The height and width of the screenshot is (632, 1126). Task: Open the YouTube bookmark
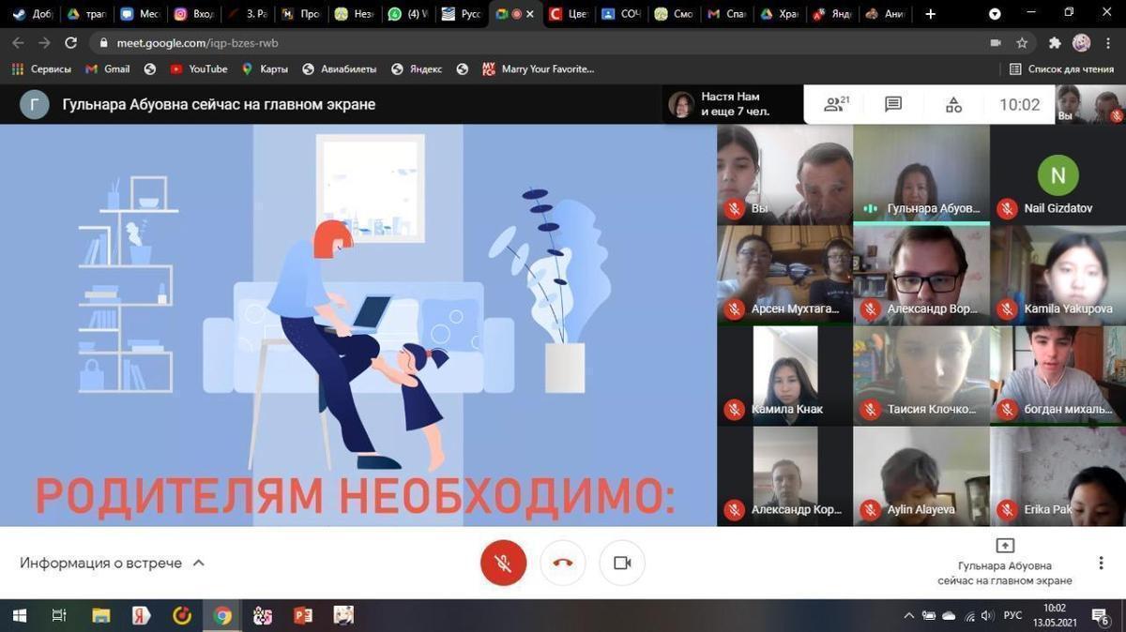tap(197, 68)
